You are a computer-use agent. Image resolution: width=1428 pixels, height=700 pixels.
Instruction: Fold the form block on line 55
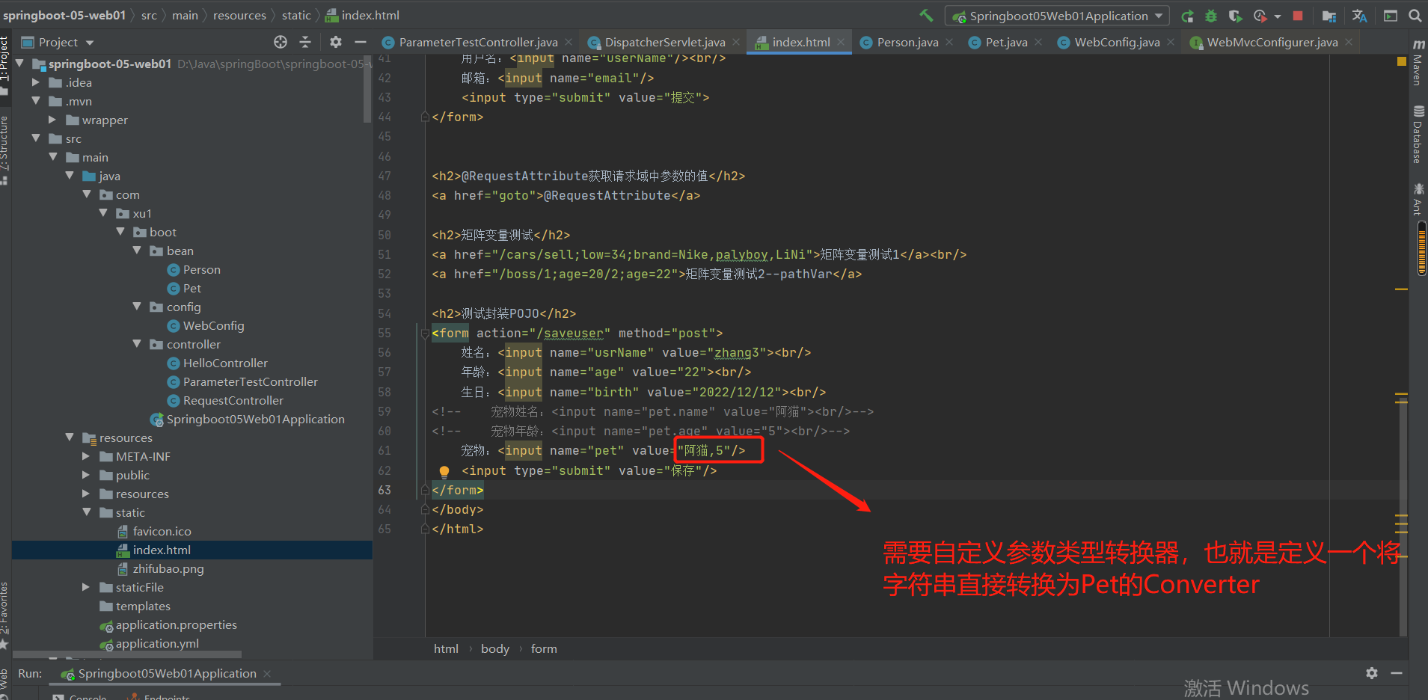[x=425, y=333]
